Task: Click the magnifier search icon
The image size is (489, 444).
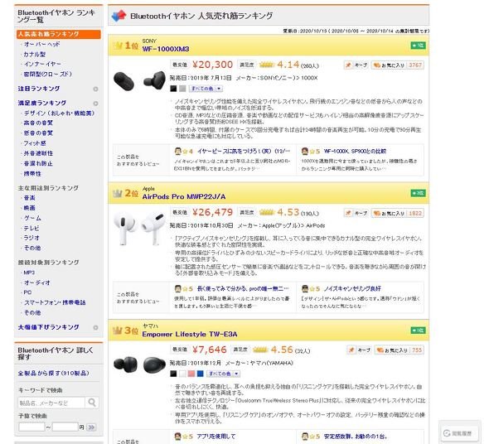Action: pos(92,403)
